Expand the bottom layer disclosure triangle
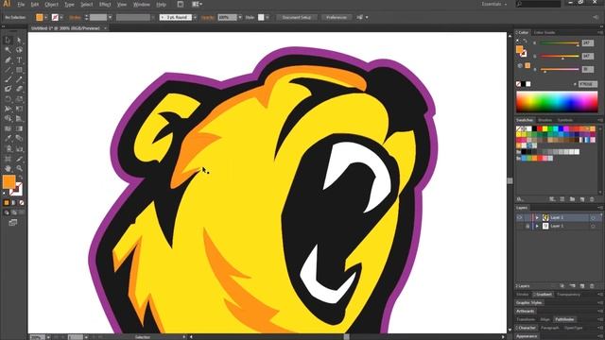This screenshot has width=605, height=340. pyautogui.click(x=537, y=227)
